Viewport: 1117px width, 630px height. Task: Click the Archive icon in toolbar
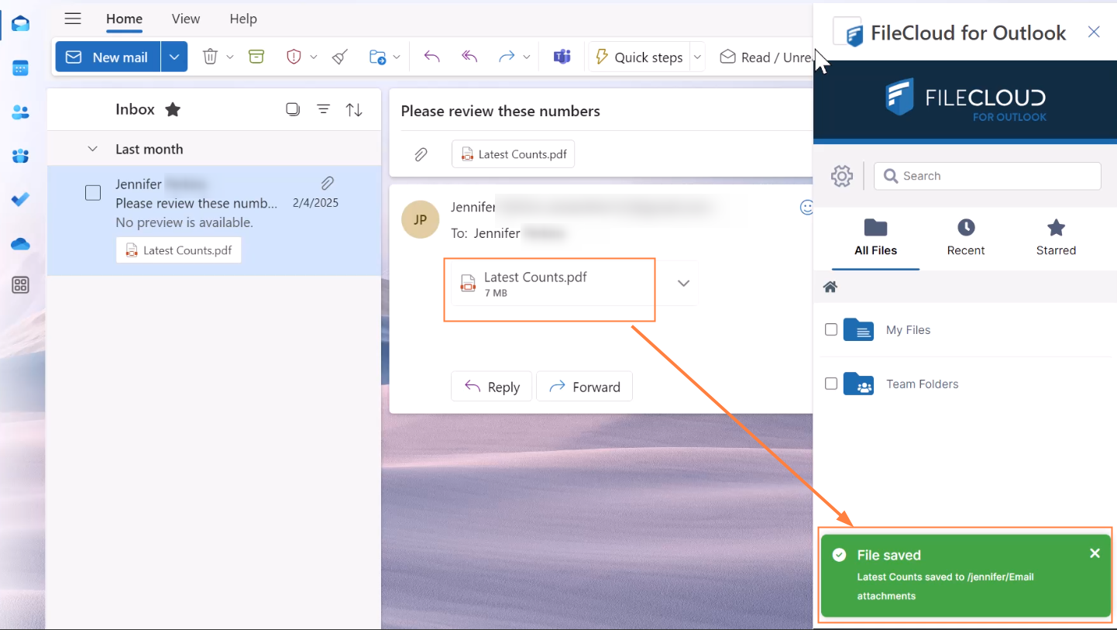click(x=256, y=57)
